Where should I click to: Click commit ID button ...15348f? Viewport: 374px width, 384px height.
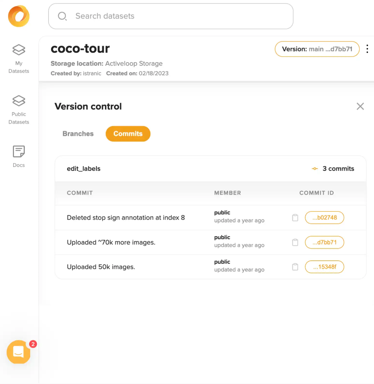coord(324,267)
